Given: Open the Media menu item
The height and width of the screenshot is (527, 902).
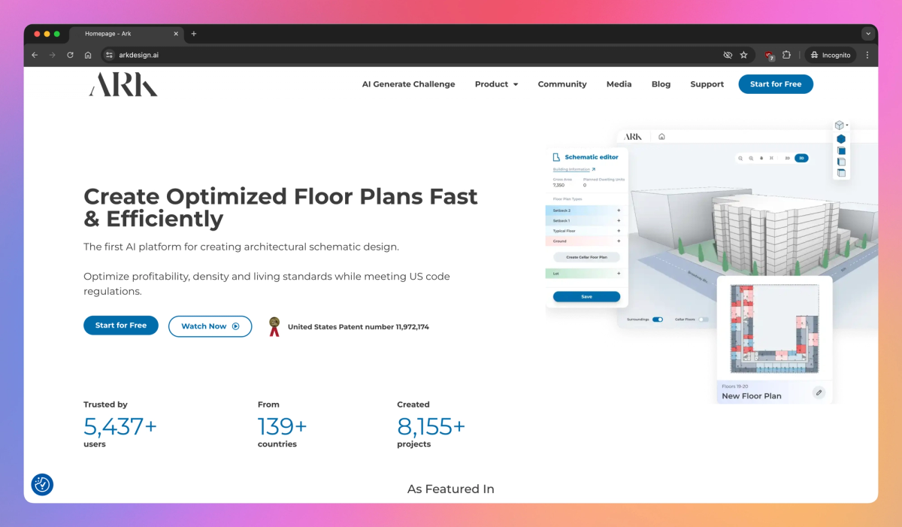Looking at the screenshot, I should click(619, 84).
